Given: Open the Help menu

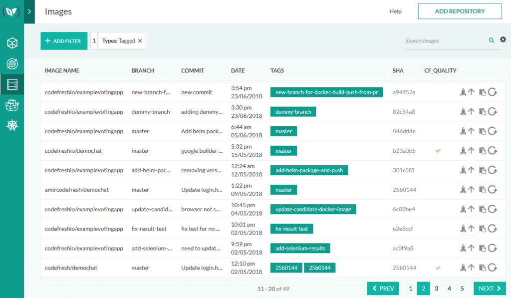Looking at the screenshot, I should pos(395,11).
